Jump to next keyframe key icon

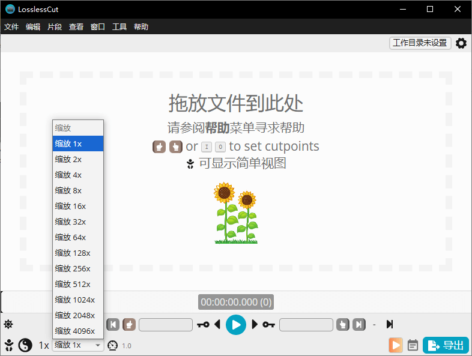[268, 325]
